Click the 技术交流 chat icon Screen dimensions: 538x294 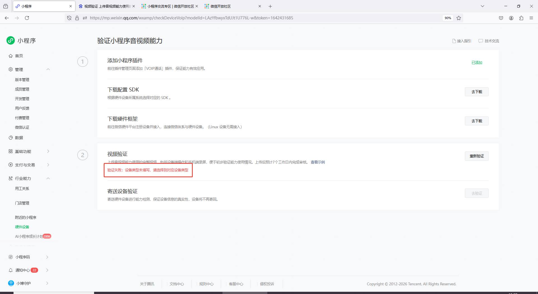481,41
